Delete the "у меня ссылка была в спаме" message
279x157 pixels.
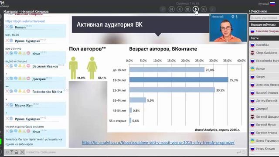7,119
